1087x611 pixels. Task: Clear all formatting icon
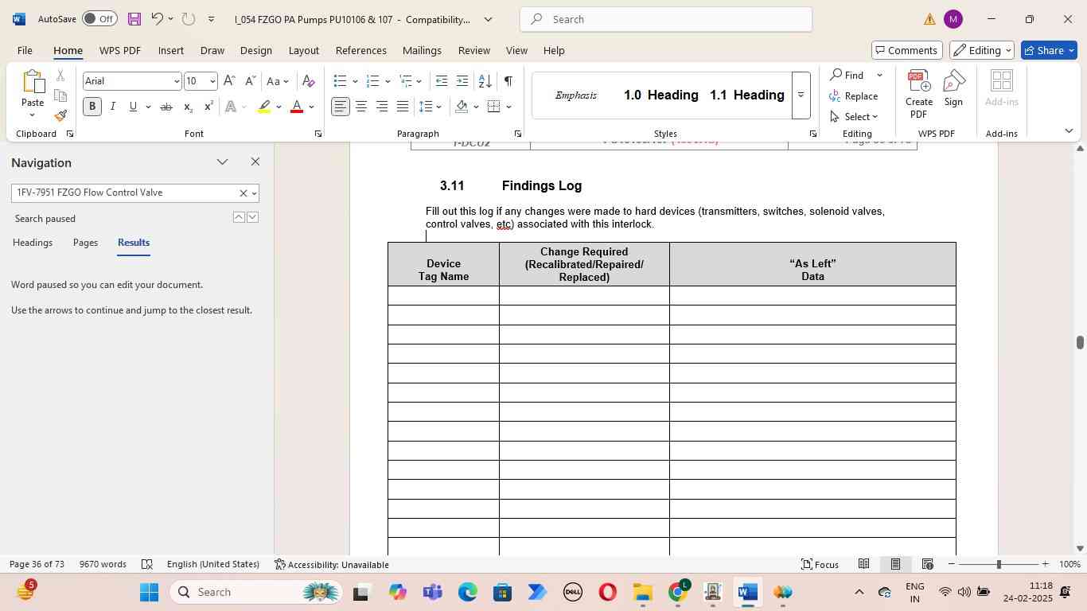coord(309,81)
